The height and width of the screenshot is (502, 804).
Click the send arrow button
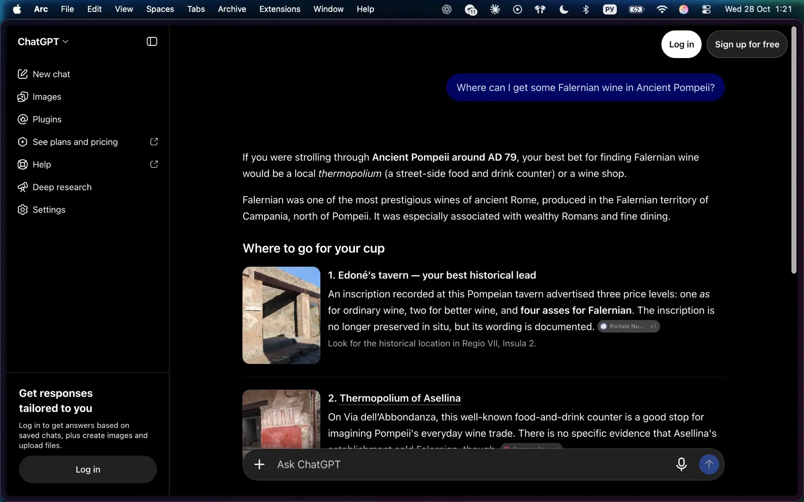[x=709, y=464]
